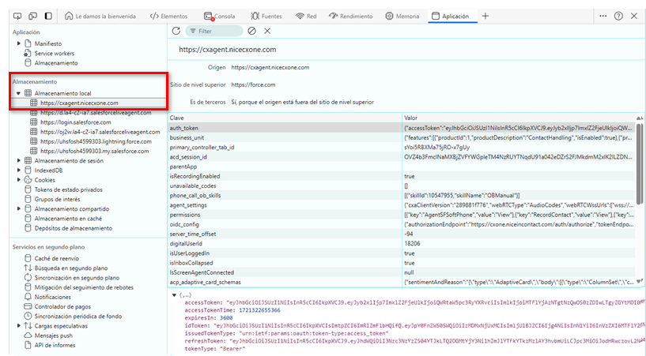Switch to the Elementos tab
The image size is (646, 356).
coord(168,16)
